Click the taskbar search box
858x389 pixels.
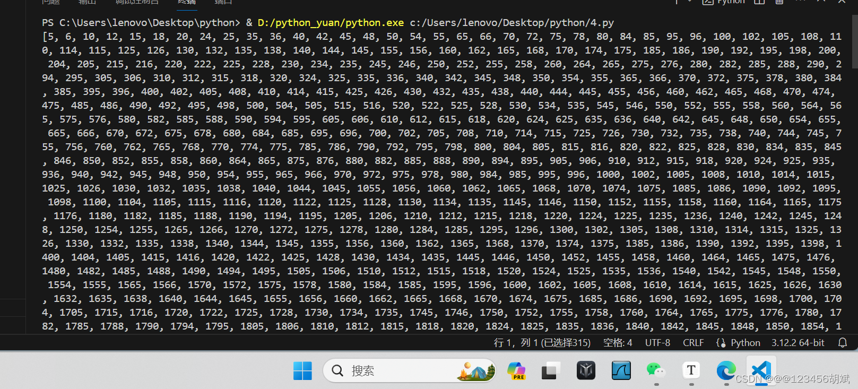click(409, 370)
